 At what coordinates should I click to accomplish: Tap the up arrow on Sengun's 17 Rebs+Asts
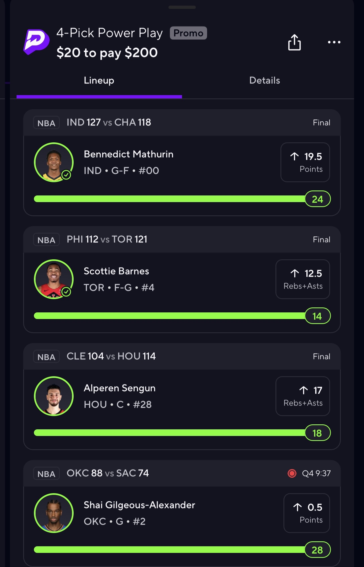[x=304, y=390]
